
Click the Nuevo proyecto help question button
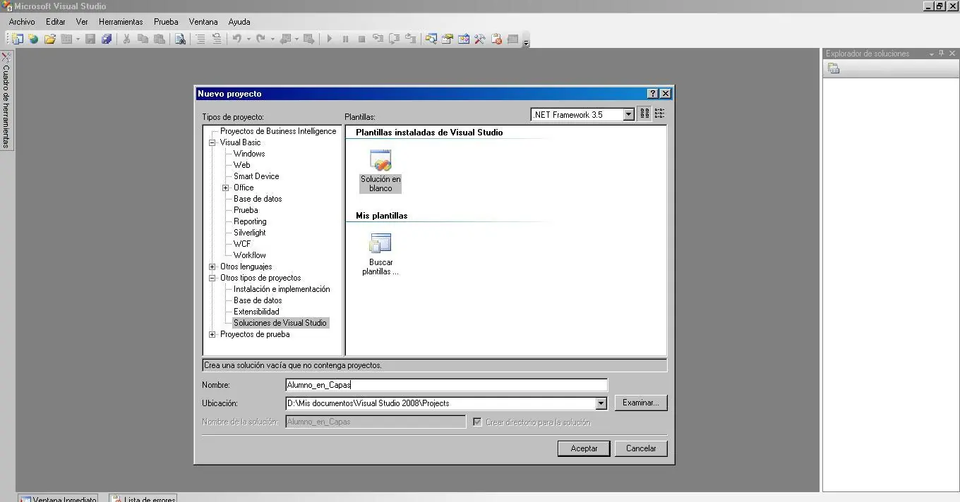click(x=653, y=93)
